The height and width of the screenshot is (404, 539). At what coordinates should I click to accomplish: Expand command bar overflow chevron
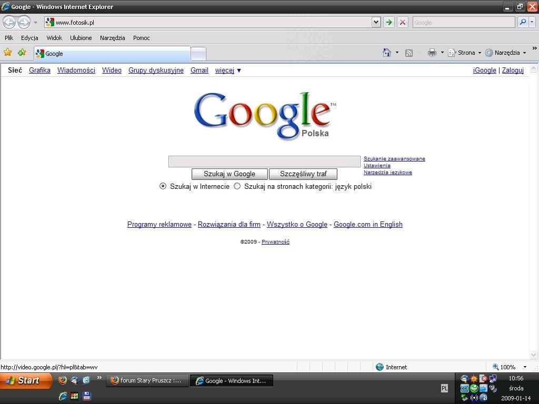535,48
